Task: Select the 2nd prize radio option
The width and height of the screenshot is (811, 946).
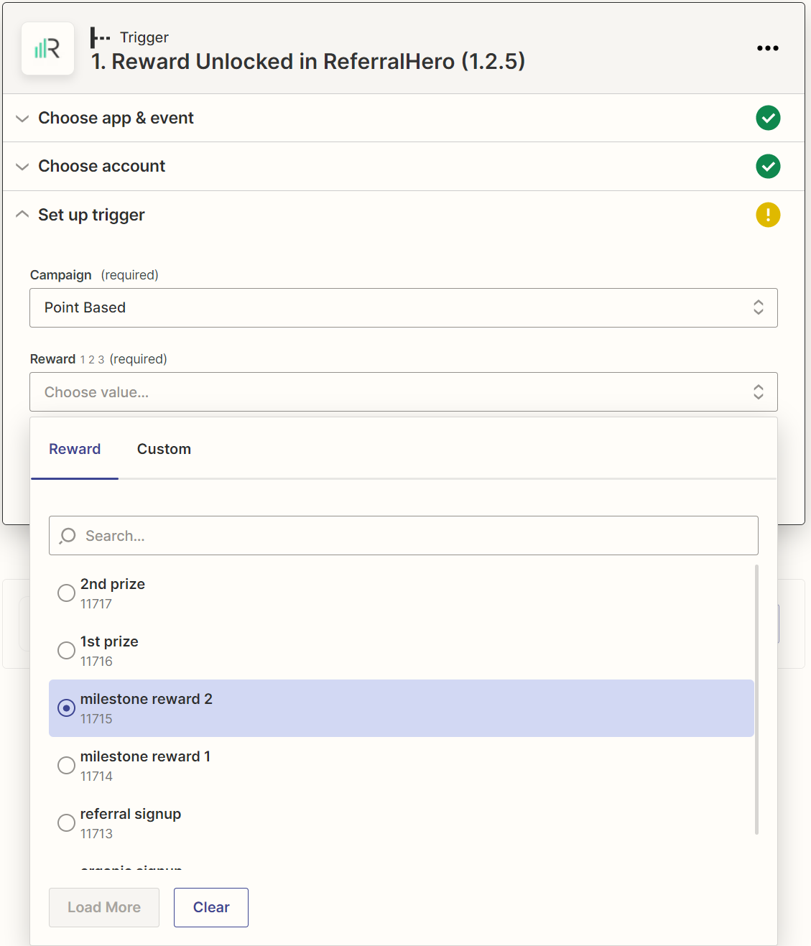Action: 66,593
